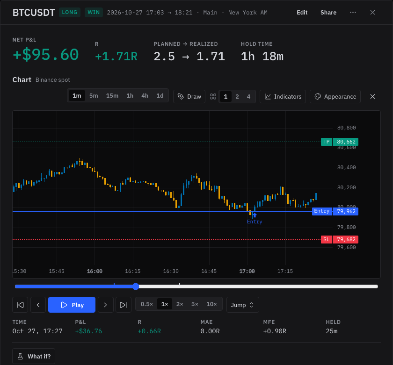The height and width of the screenshot is (365, 393).
Task: Jump to replay start
Action: click(20, 305)
